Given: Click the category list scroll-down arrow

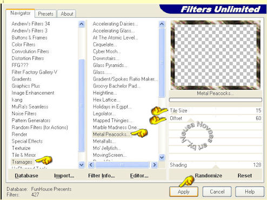Looking at the screenshot, I should 82,165.
